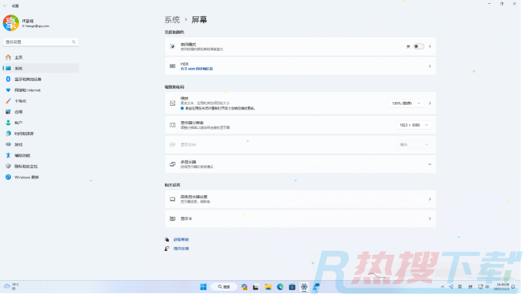Click the Graphics (显示卡) card icon
This screenshot has width=523, height=294.
pyautogui.click(x=173, y=218)
